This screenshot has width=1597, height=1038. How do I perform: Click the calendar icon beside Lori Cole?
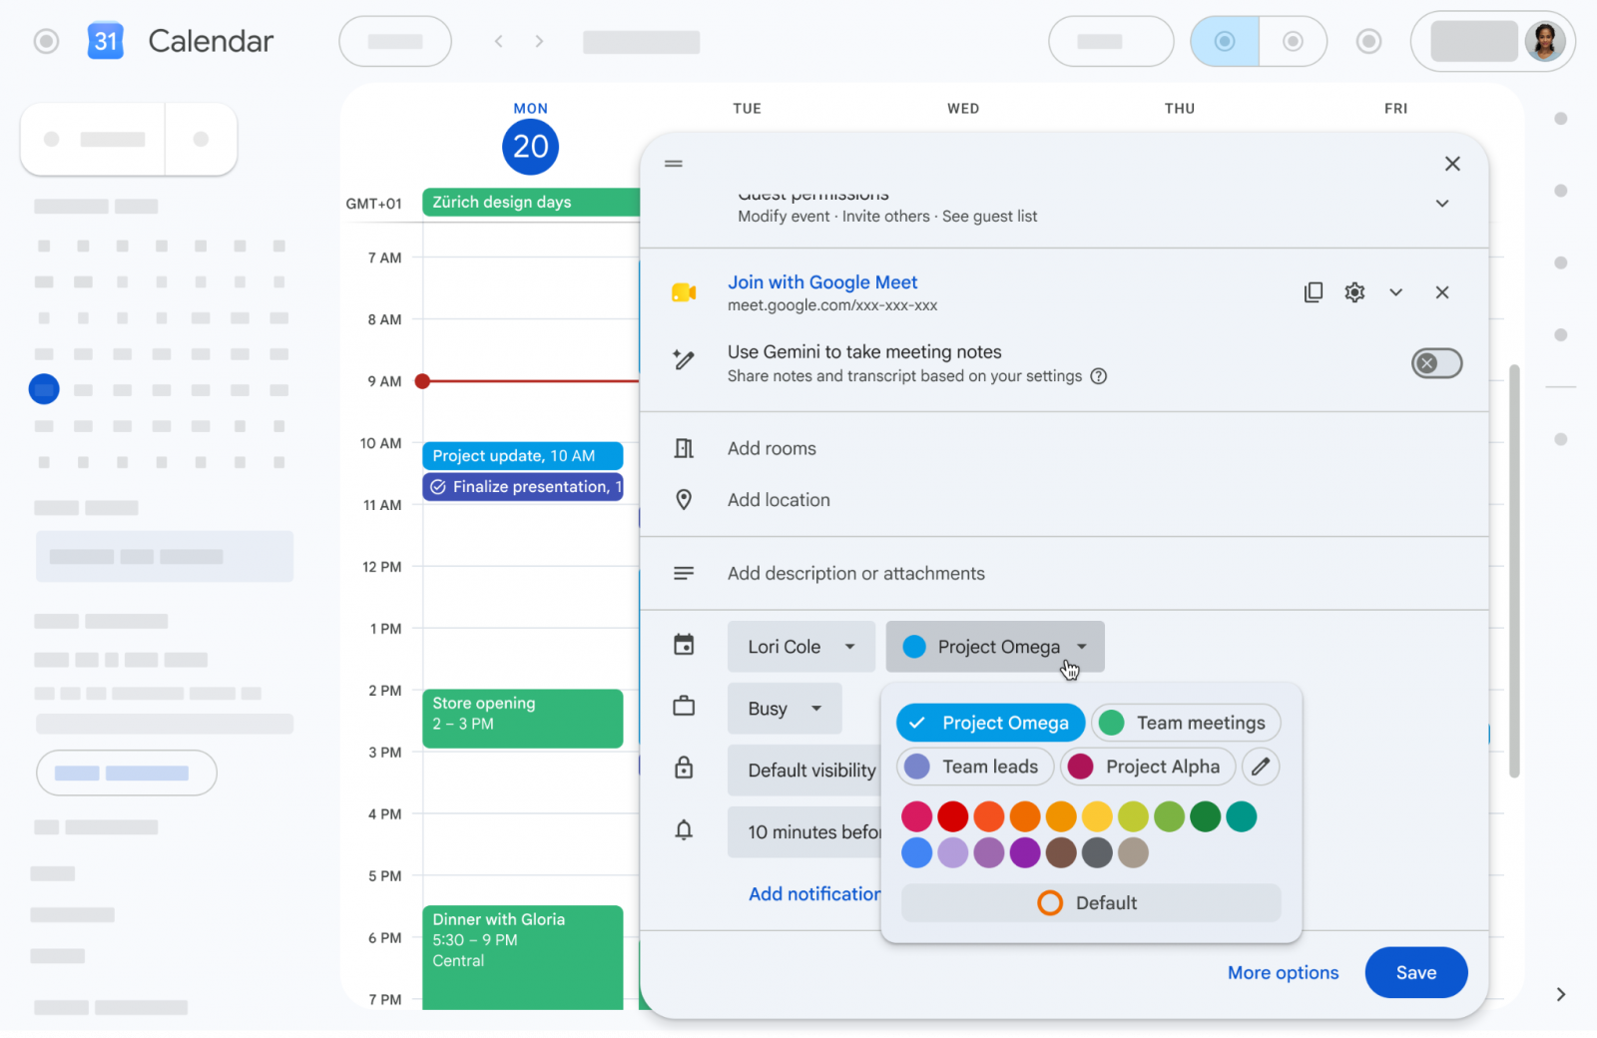[x=684, y=645]
